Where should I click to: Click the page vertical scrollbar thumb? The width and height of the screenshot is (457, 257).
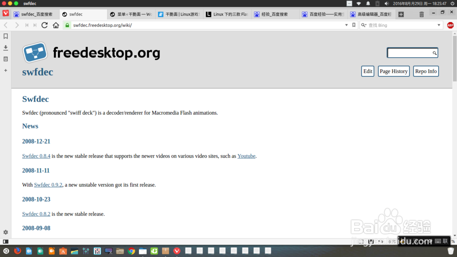coord(455,59)
